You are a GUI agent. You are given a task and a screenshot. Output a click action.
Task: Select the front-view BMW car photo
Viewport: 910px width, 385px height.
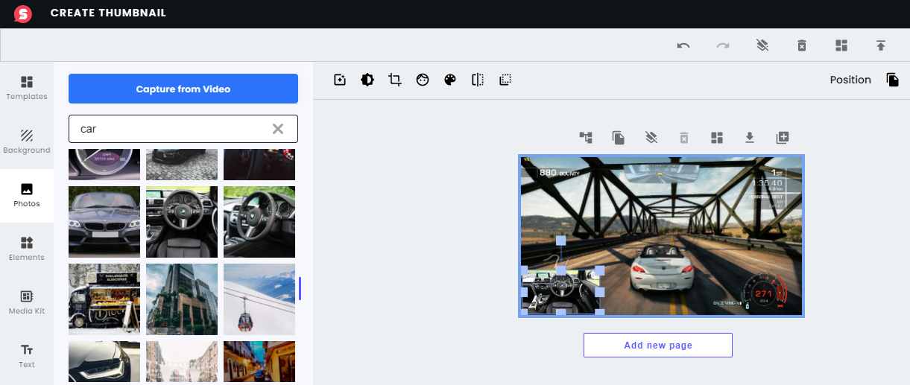tap(104, 222)
